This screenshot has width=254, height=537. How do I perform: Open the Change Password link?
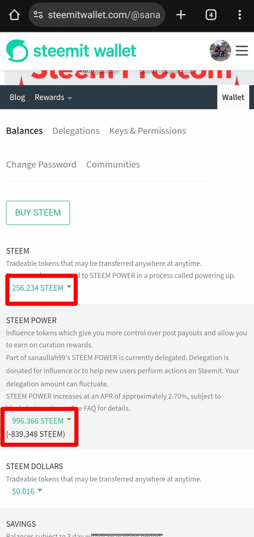click(x=41, y=164)
